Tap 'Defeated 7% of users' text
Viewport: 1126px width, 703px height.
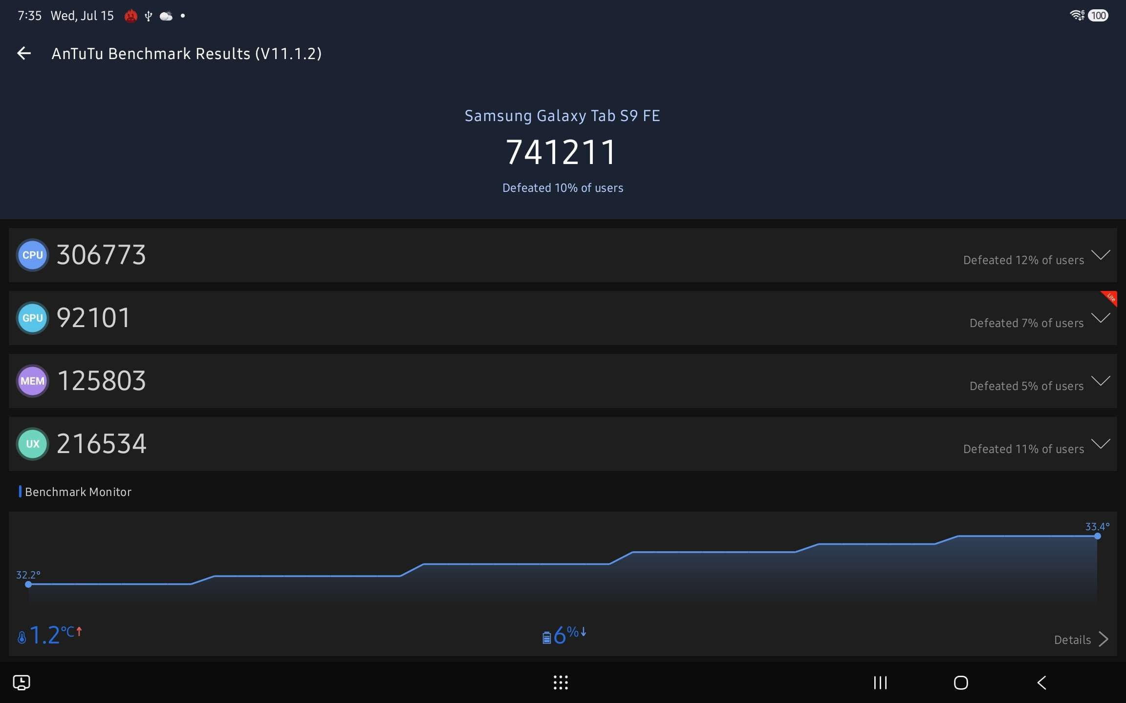[1027, 323]
